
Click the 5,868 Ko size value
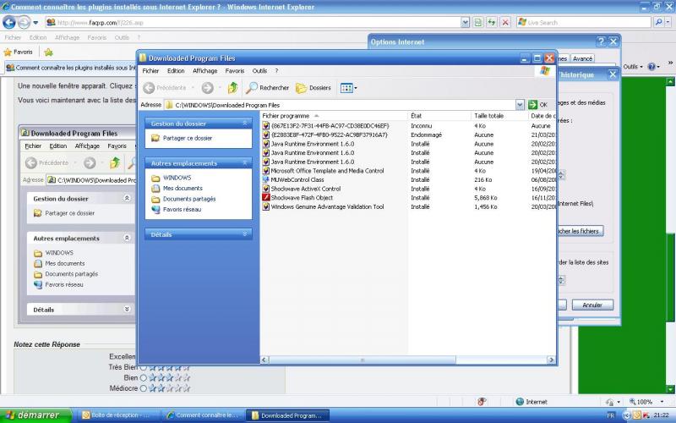tap(486, 198)
